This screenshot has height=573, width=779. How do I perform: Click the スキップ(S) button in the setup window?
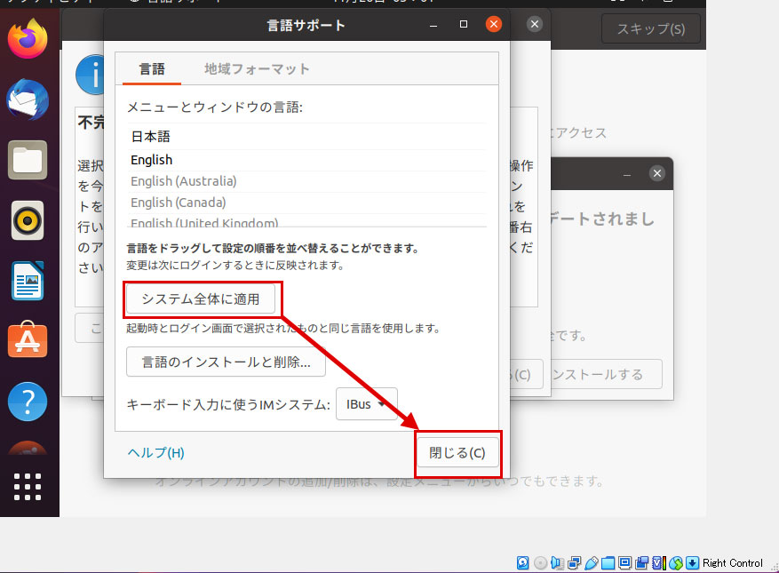click(x=651, y=28)
